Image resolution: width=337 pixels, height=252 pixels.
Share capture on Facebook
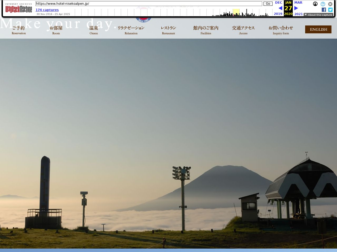(324, 10)
